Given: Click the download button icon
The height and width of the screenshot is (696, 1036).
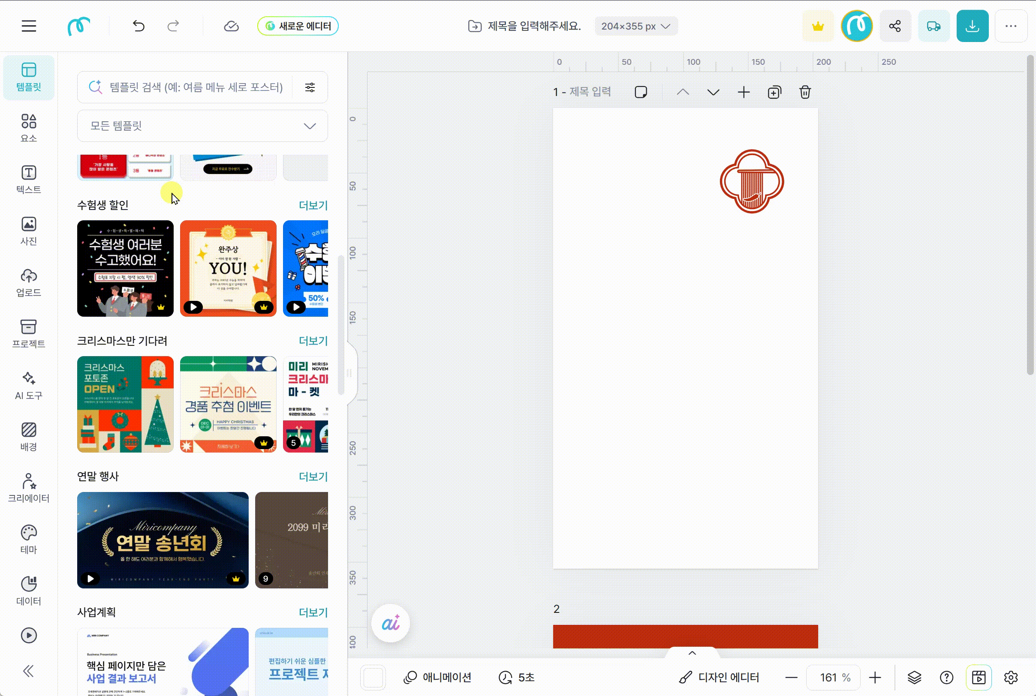Looking at the screenshot, I should click(972, 26).
